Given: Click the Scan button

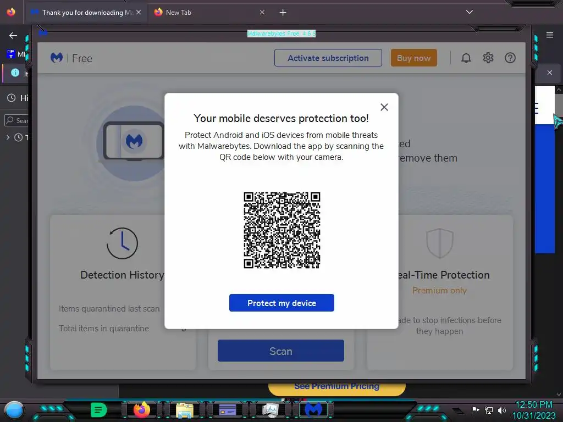Looking at the screenshot, I should [281, 351].
